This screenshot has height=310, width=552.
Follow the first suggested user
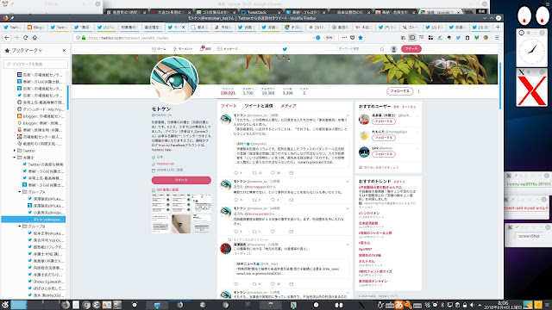pos(383,121)
